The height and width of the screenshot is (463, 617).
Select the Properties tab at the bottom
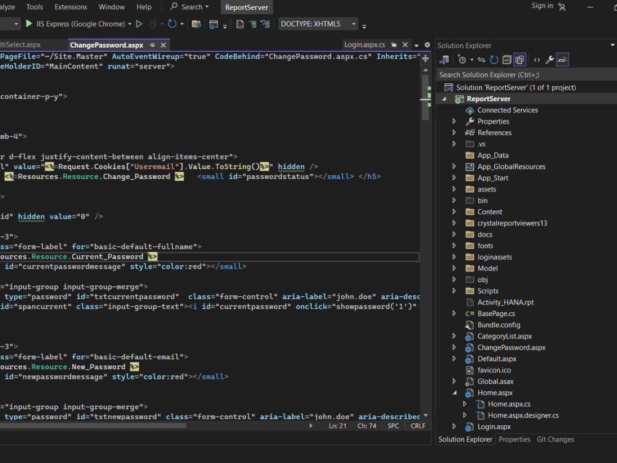pos(515,439)
